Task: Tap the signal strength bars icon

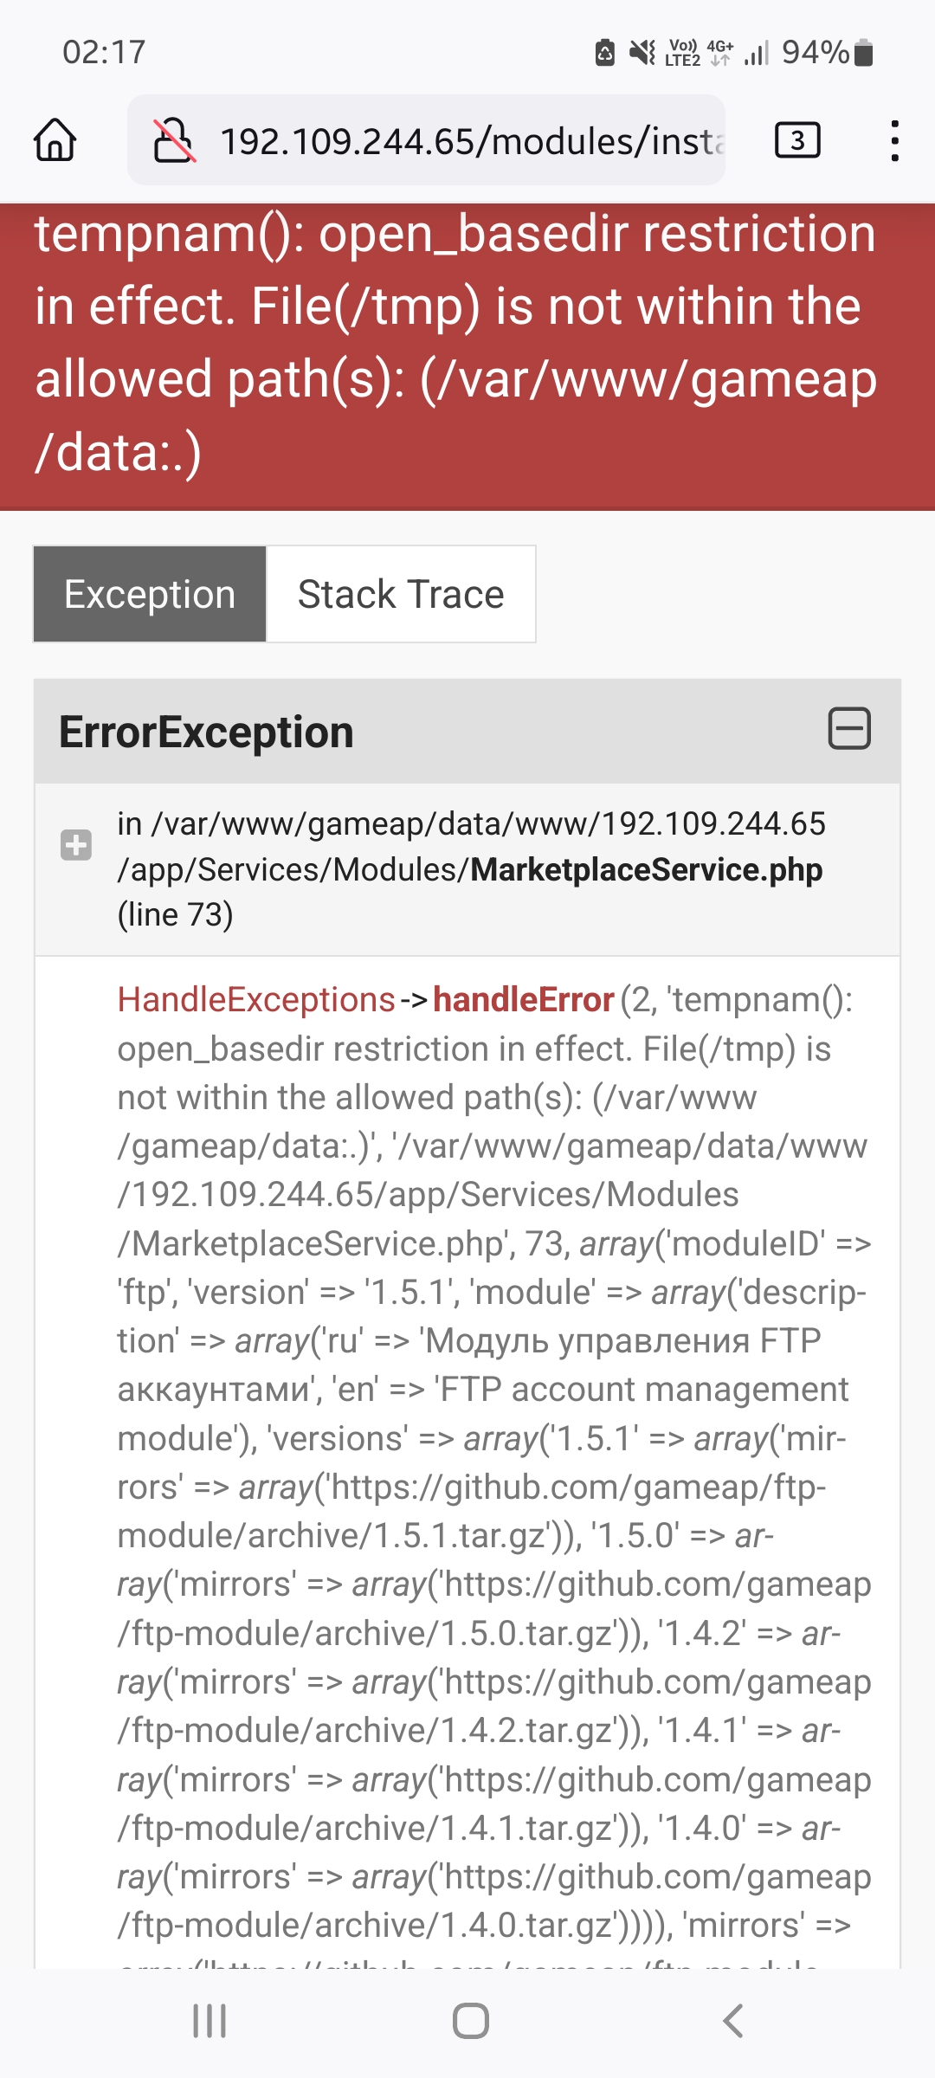Action: (756, 55)
